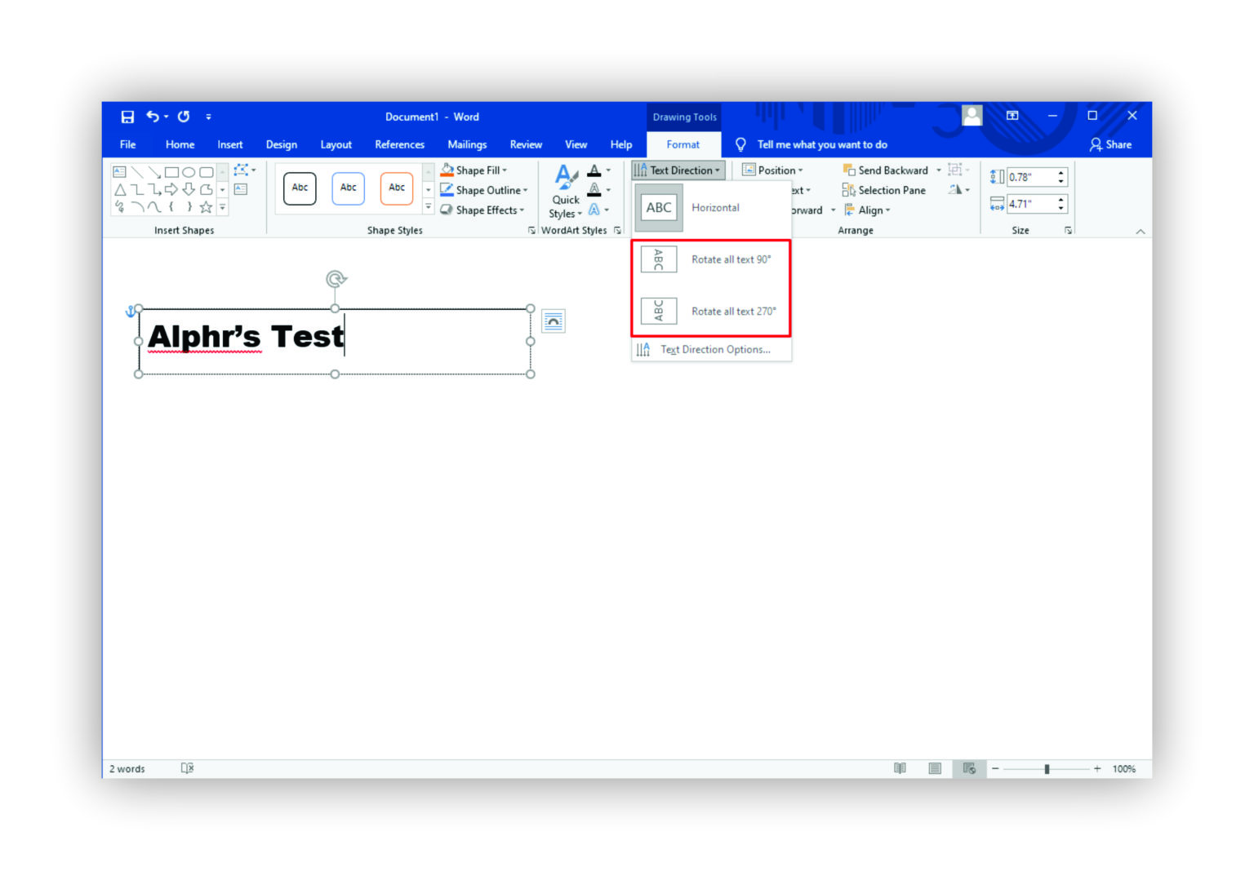Pick the Oval shape from Insert Shapes
The image size is (1254, 880).
[x=189, y=172]
